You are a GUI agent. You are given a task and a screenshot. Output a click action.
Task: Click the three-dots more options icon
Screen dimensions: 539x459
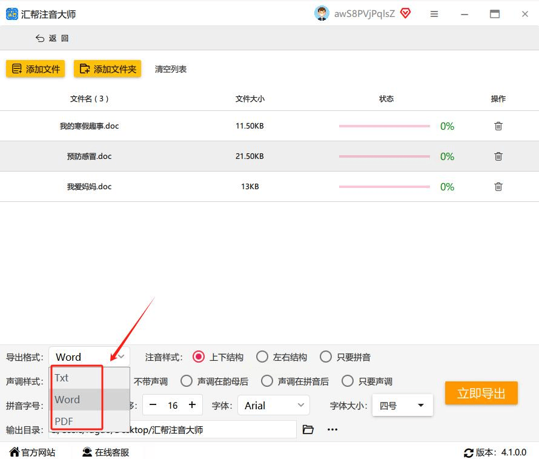(x=332, y=429)
